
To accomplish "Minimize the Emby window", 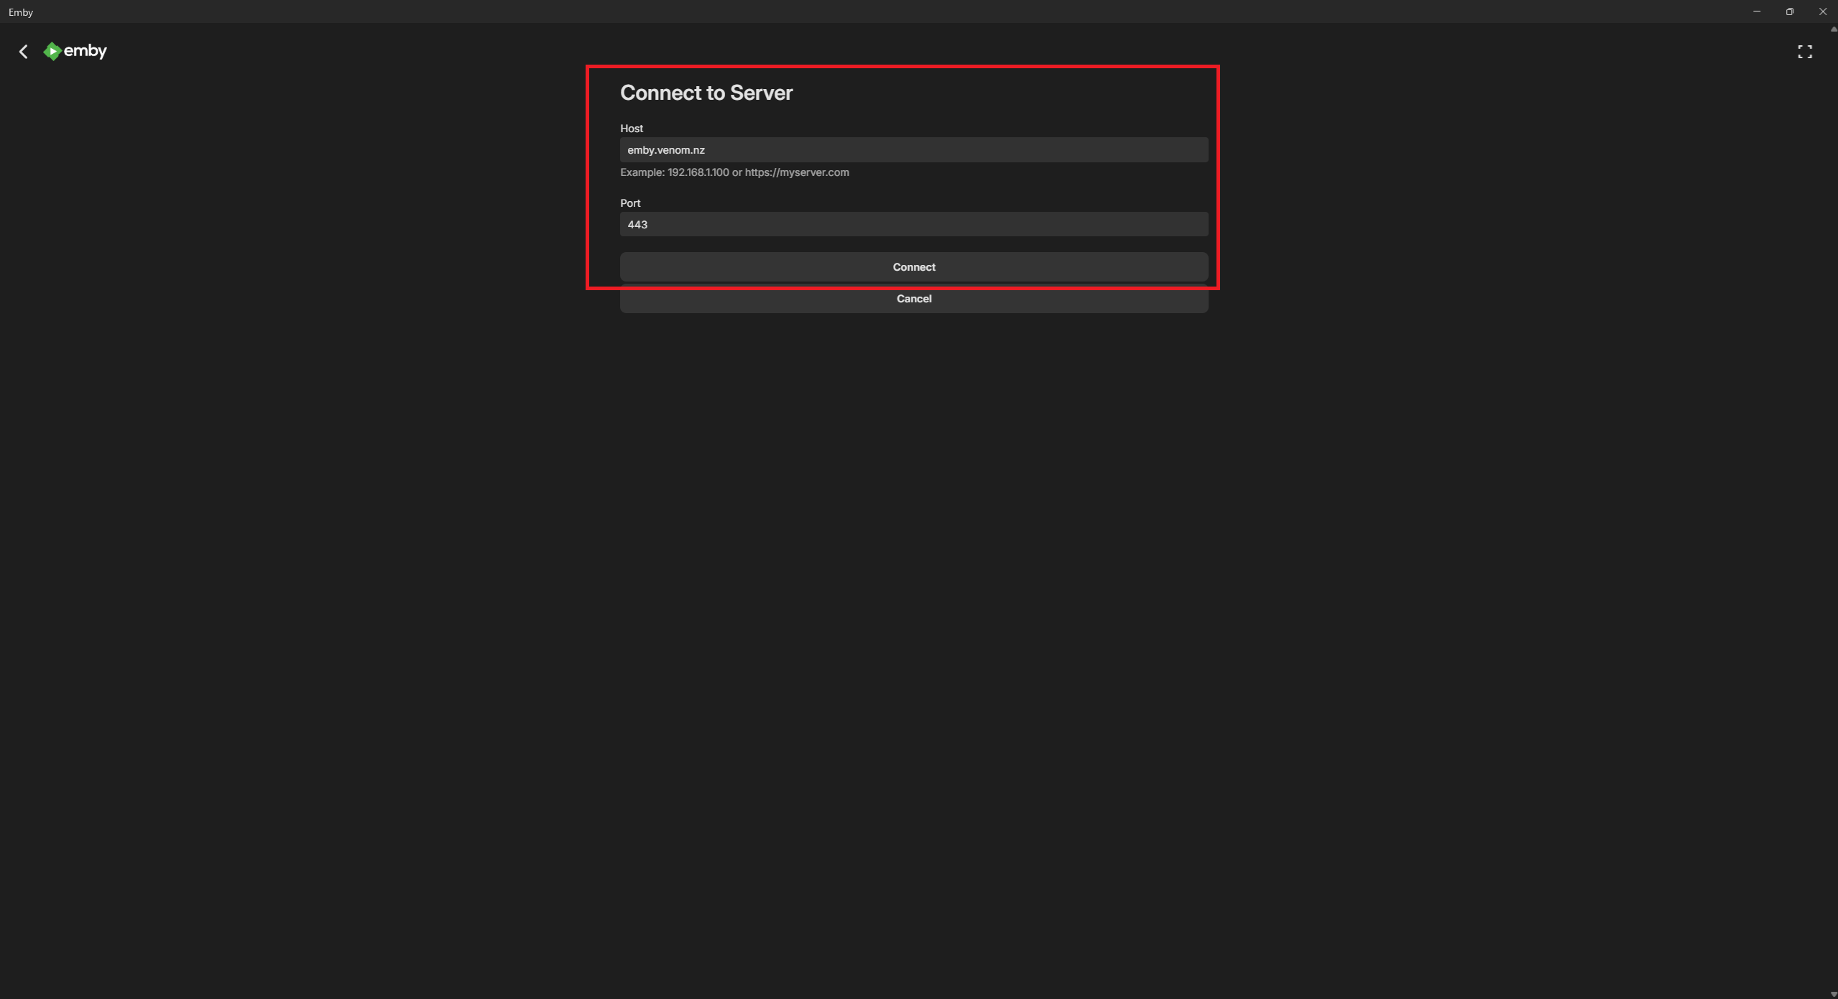I will point(1756,11).
